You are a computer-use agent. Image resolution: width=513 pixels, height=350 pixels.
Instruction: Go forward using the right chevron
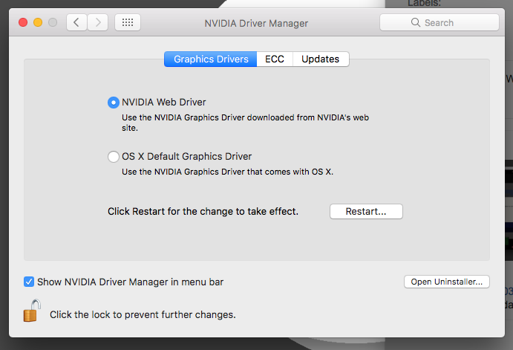coord(98,22)
